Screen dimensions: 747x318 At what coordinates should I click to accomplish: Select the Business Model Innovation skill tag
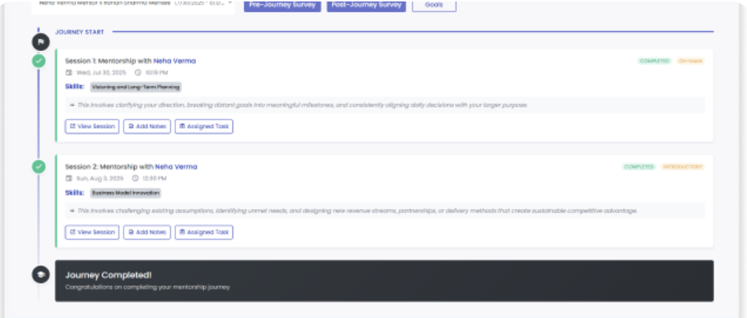(x=126, y=193)
